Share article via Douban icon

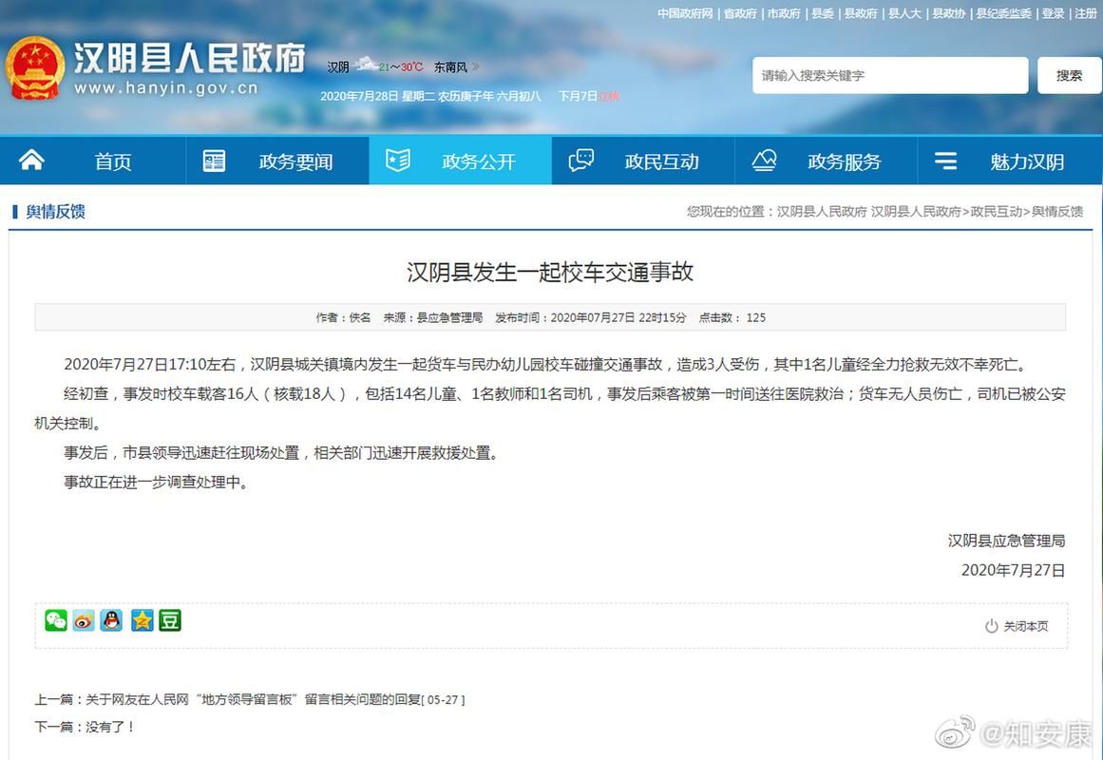click(x=169, y=620)
